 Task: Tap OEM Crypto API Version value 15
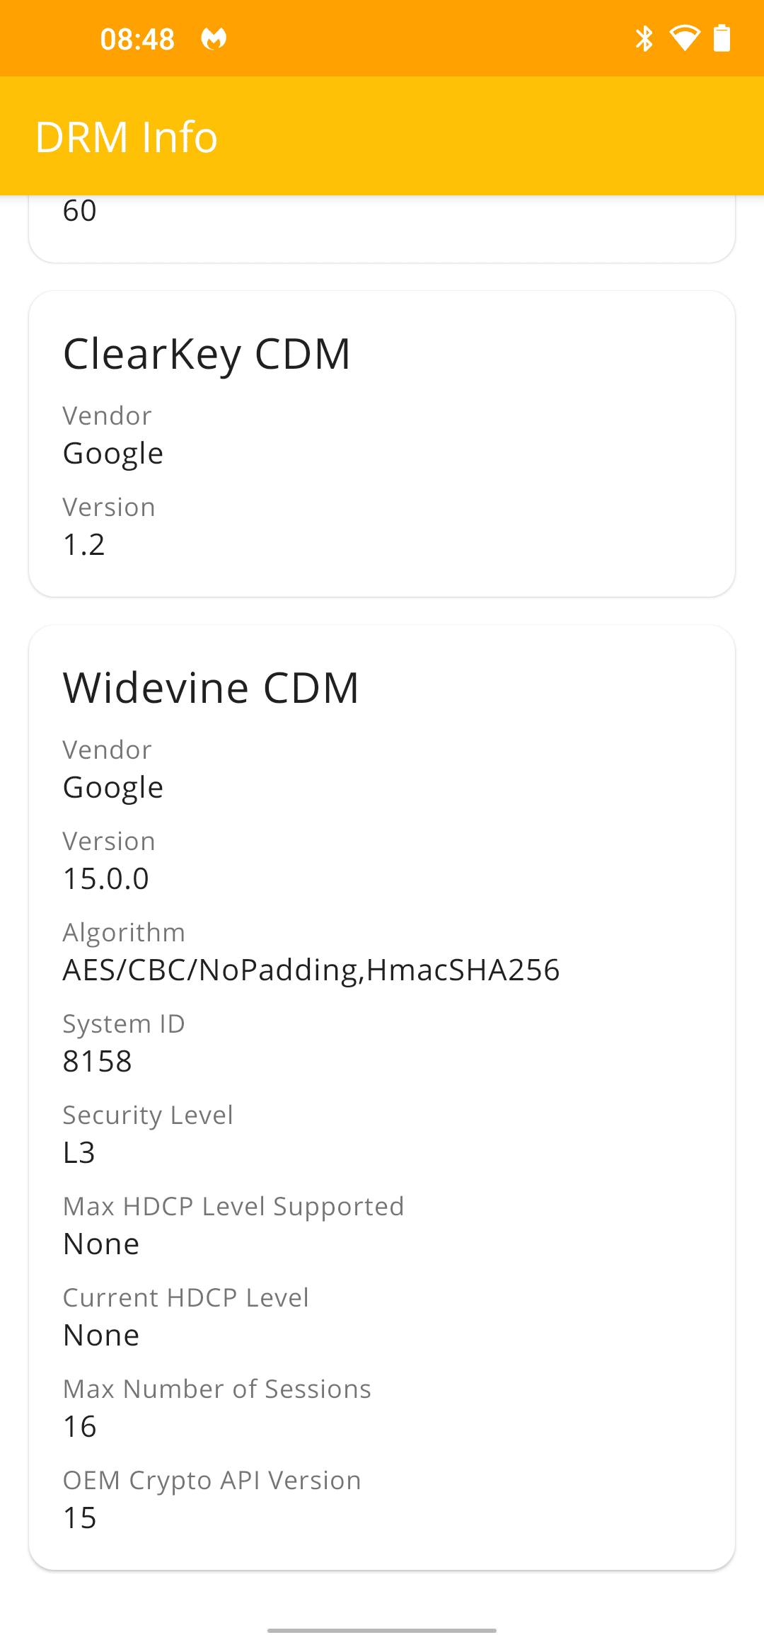(x=80, y=1518)
